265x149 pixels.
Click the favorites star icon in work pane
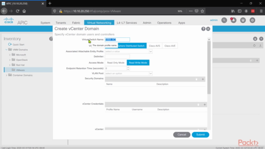click(x=255, y=39)
